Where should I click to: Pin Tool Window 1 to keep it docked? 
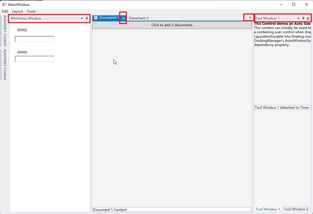tap(303, 18)
